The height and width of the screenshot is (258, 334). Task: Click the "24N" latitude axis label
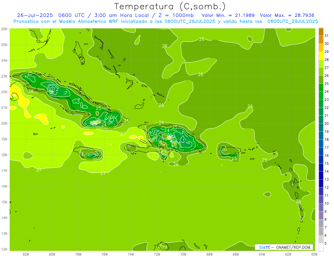(4, 60)
